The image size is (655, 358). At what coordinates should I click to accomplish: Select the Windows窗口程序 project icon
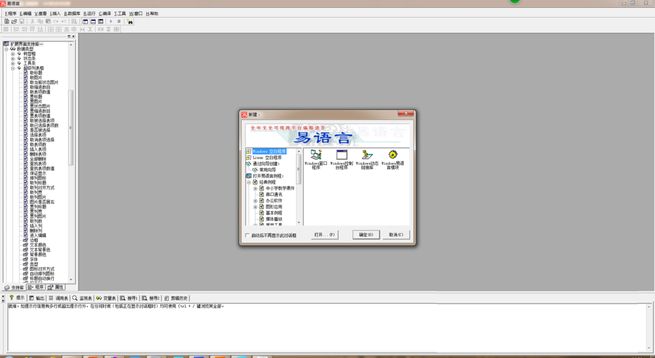click(316, 155)
